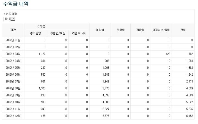Click the 1,942 이월액 value for July
Screen dimensions: 198x124
pos(106,81)
